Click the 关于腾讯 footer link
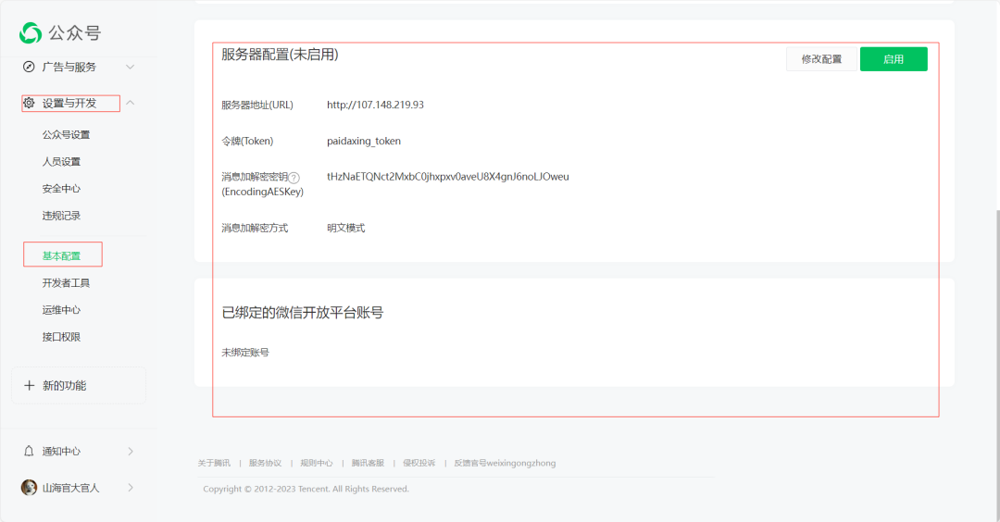The height and width of the screenshot is (522, 1000). point(214,464)
